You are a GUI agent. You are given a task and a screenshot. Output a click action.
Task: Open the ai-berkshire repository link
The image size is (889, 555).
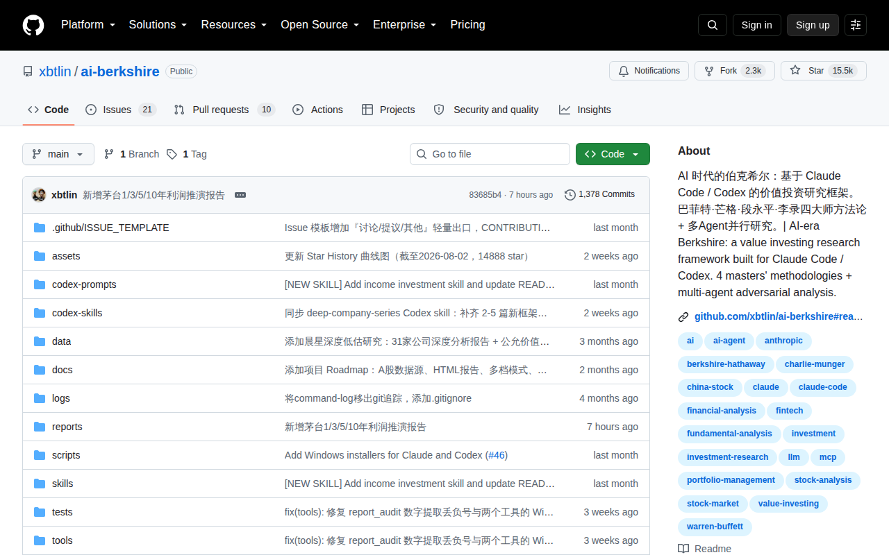coord(120,71)
